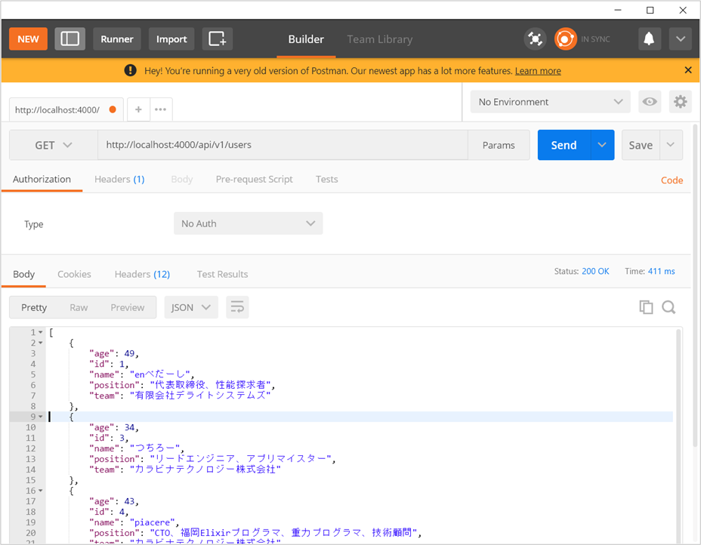Open the header chevron dropdown menu
Image resolution: width=701 pixels, height=545 pixels.
coord(680,38)
